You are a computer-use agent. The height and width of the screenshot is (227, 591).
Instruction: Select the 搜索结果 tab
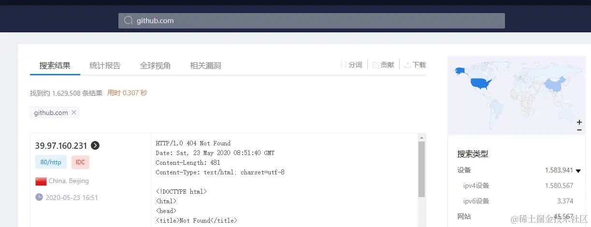tap(55, 65)
